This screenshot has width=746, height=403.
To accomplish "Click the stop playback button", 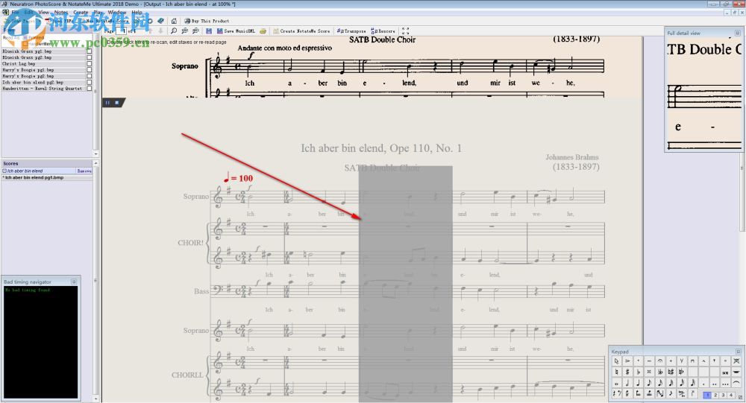I will pyautogui.click(x=116, y=102).
